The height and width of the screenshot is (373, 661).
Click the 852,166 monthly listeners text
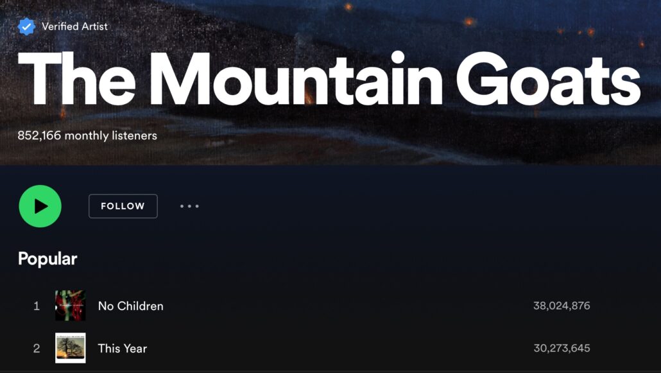(87, 135)
